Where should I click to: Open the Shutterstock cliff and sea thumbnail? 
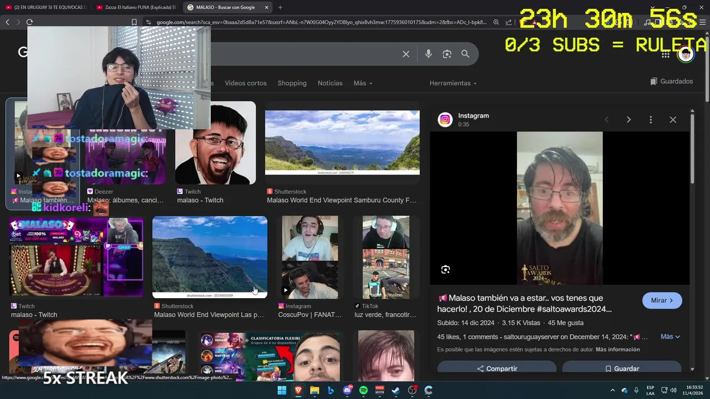[210, 257]
